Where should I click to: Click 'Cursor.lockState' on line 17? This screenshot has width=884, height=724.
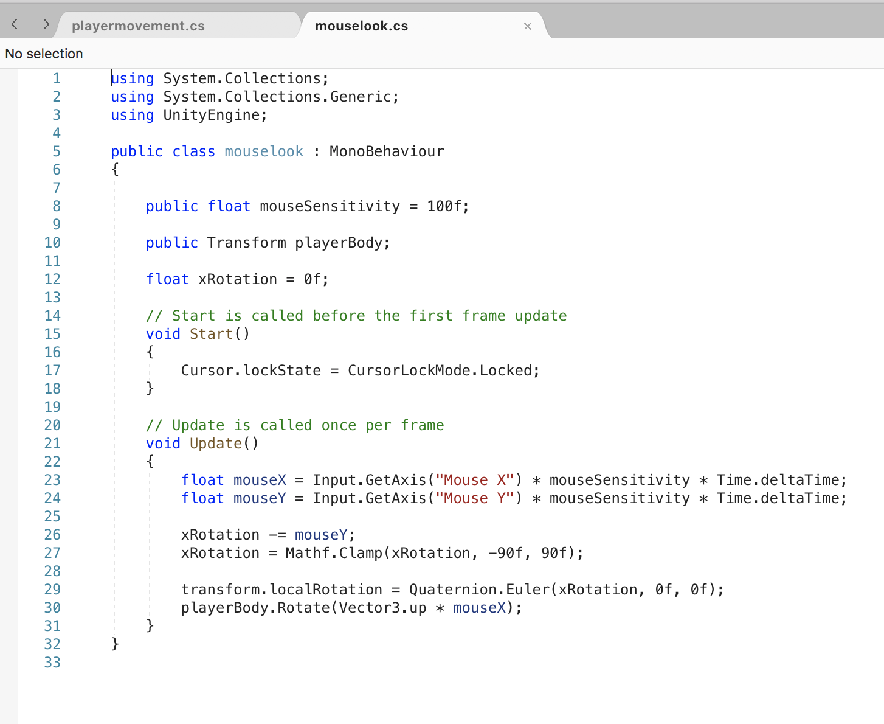pyautogui.click(x=251, y=371)
